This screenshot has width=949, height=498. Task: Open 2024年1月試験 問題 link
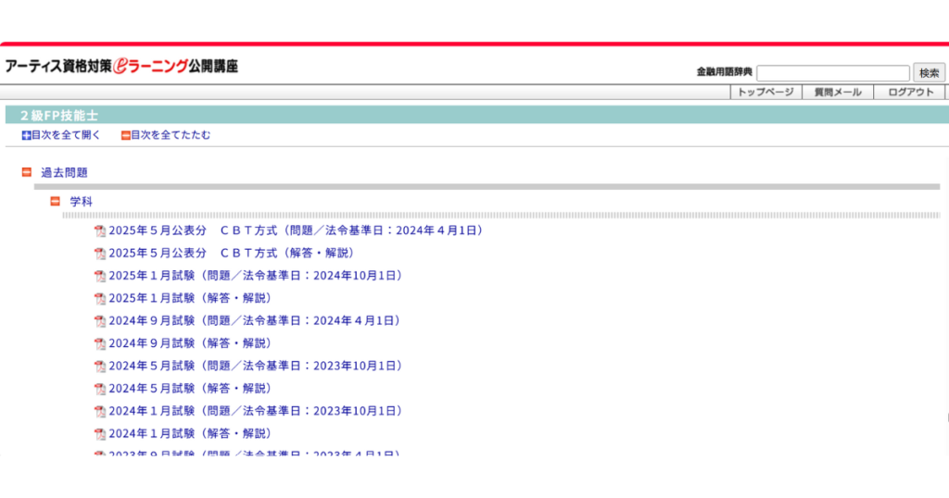point(255,411)
